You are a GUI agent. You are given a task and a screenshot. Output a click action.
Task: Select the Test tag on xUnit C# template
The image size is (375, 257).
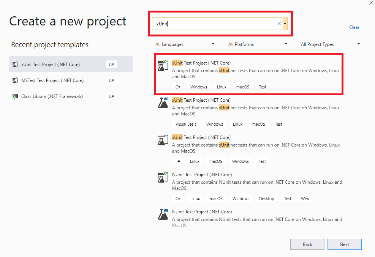[x=262, y=87]
